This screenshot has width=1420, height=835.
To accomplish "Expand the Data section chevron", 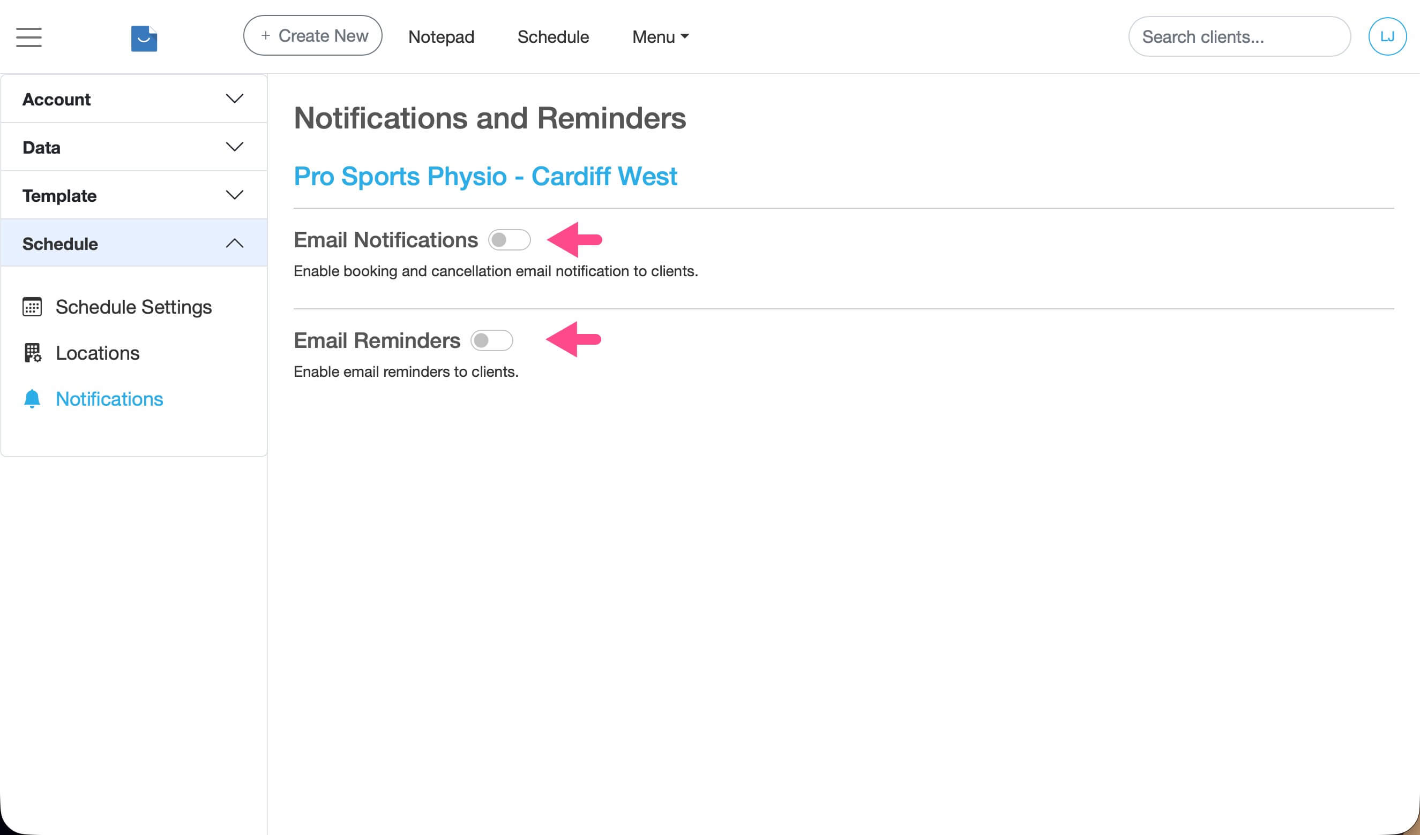I will click(234, 147).
